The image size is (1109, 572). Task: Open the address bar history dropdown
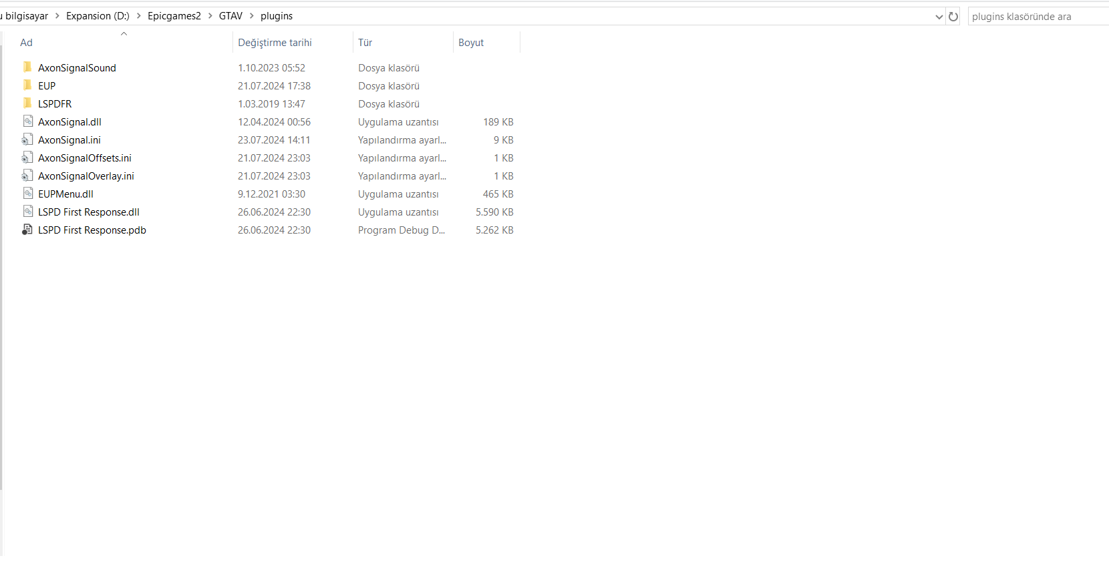(x=939, y=16)
